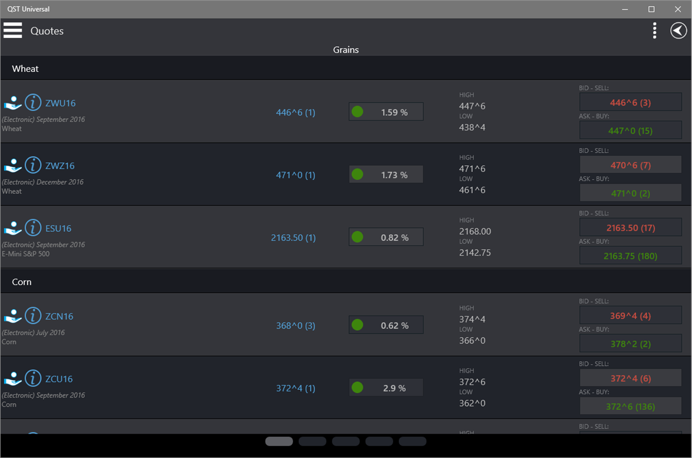The height and width of the screenshot is (458, 692).
Task: Collapse the Corn section header
Action: click(22, 282)
